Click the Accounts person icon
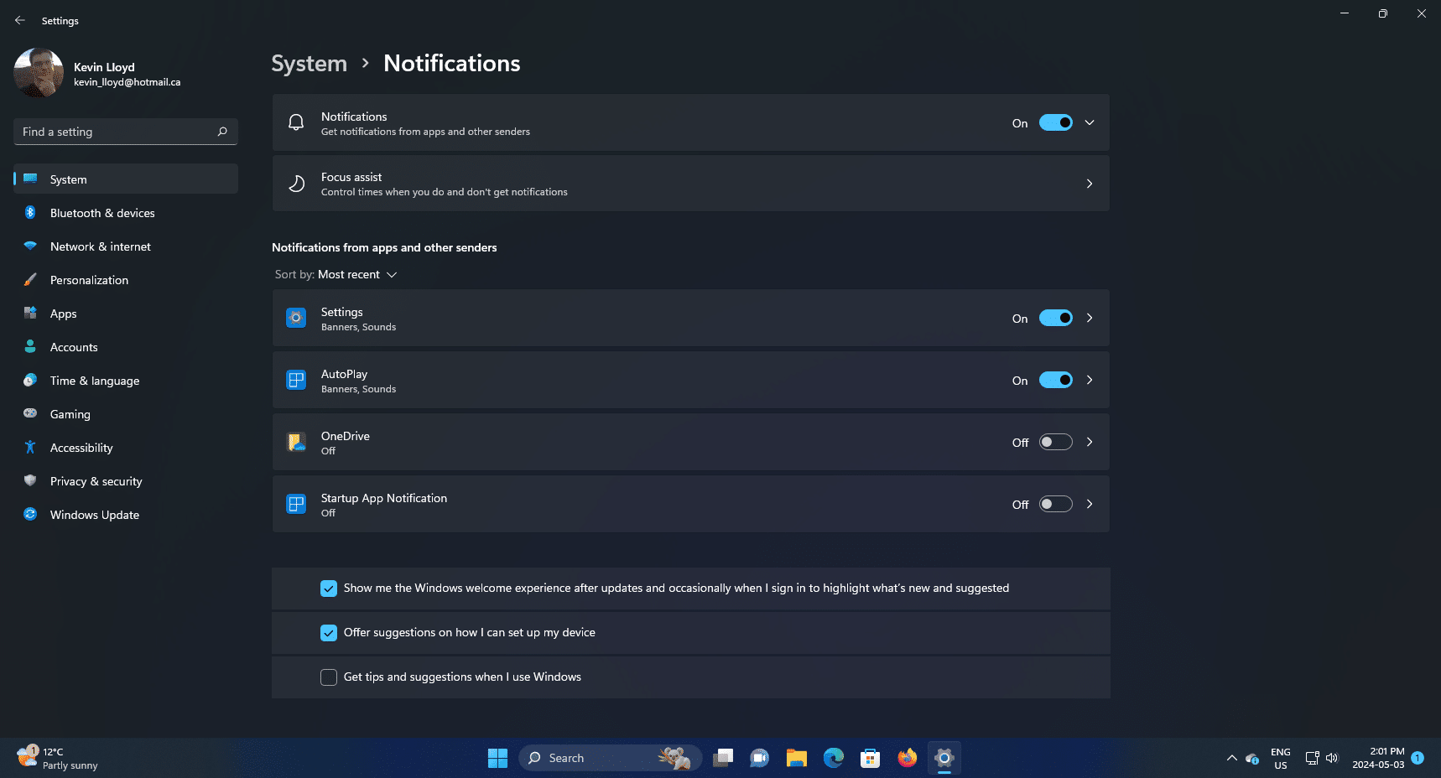1441x778 pixels. click(30, 347)
